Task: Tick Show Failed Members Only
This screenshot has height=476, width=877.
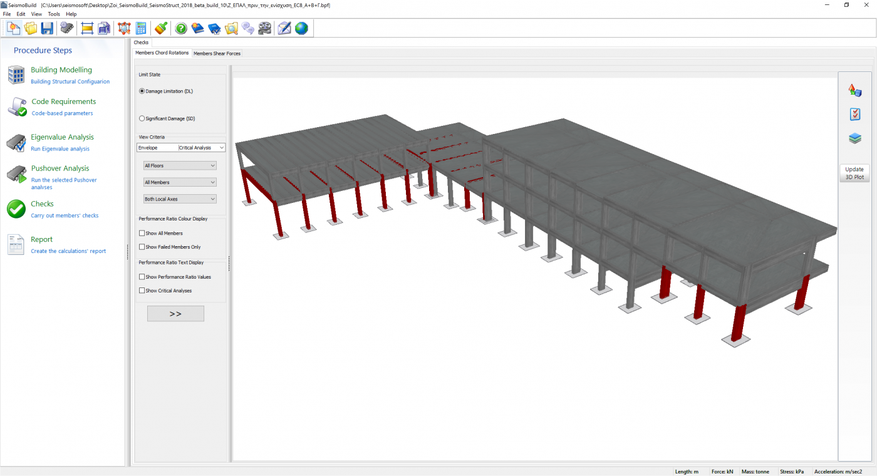Action: (x=142, y=247)
